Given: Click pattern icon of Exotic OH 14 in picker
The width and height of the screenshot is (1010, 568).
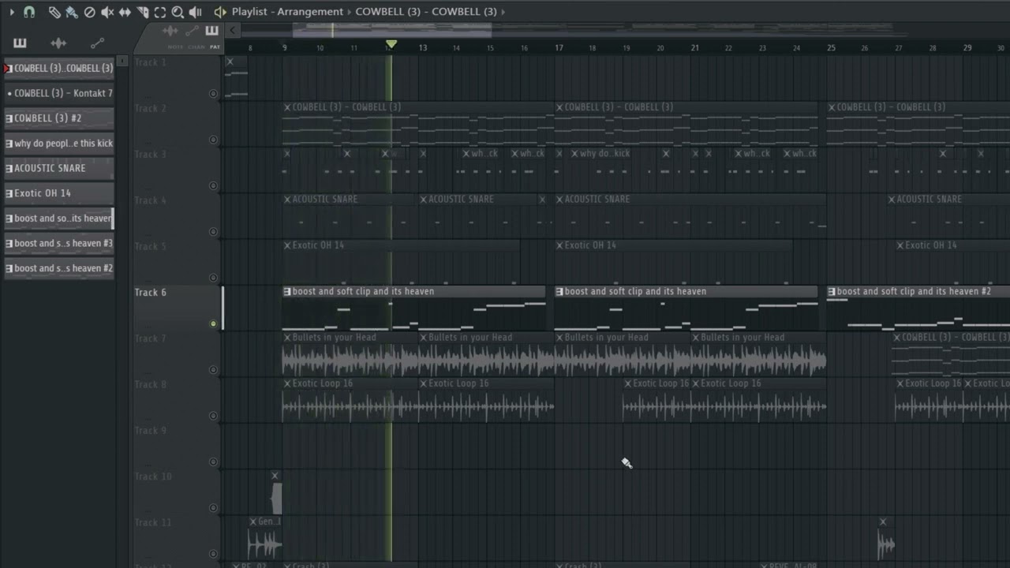Looking at the screenshot, I should pos(9,193).
